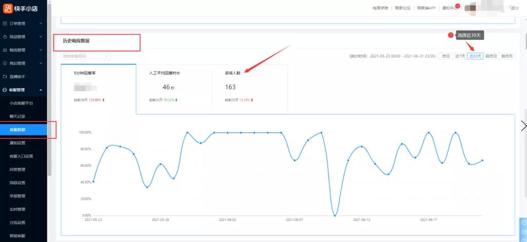Screen dimensions: 527x242
Task: Select the 昨日 time range
Action: coord(446,56)
